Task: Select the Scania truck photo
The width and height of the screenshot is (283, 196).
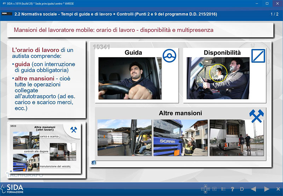Action: click(x=180, y=138)
